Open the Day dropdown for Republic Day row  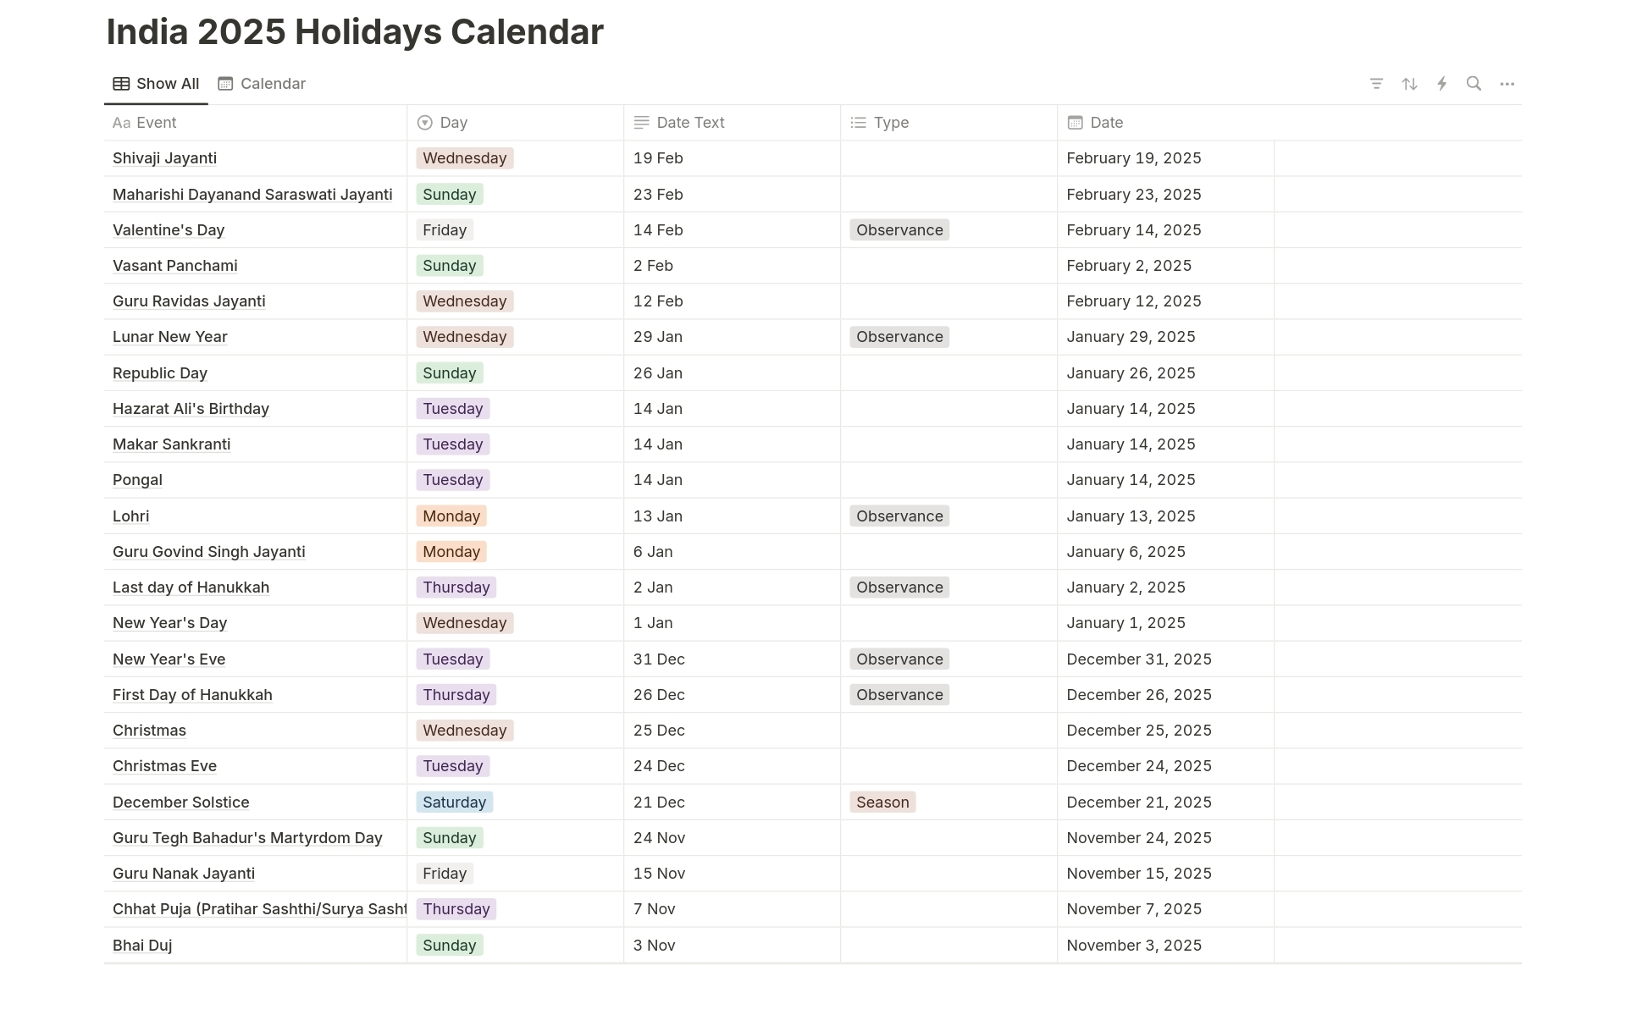click(x=449, y=372)
